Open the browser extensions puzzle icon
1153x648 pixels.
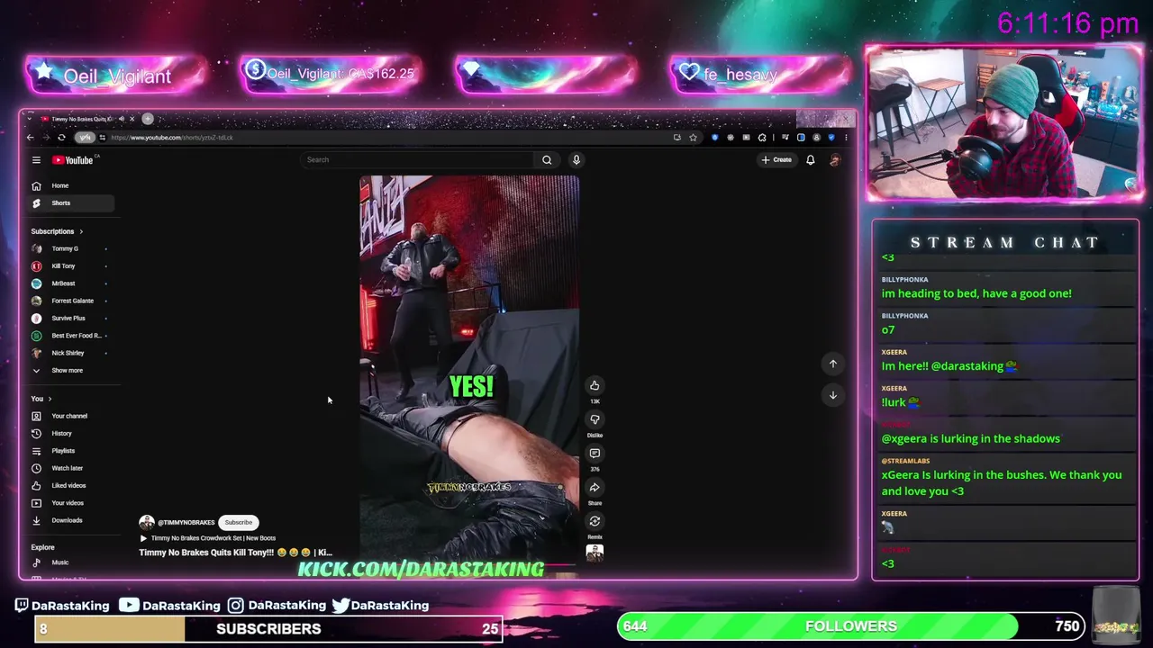coord(762,138)
